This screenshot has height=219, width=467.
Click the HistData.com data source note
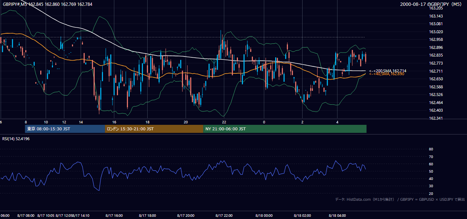coord(400,199)
